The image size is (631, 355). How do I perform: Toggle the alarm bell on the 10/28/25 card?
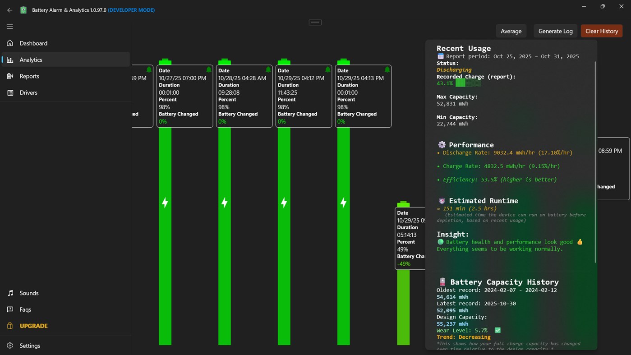pyautogui.click(x=268, y=70)
